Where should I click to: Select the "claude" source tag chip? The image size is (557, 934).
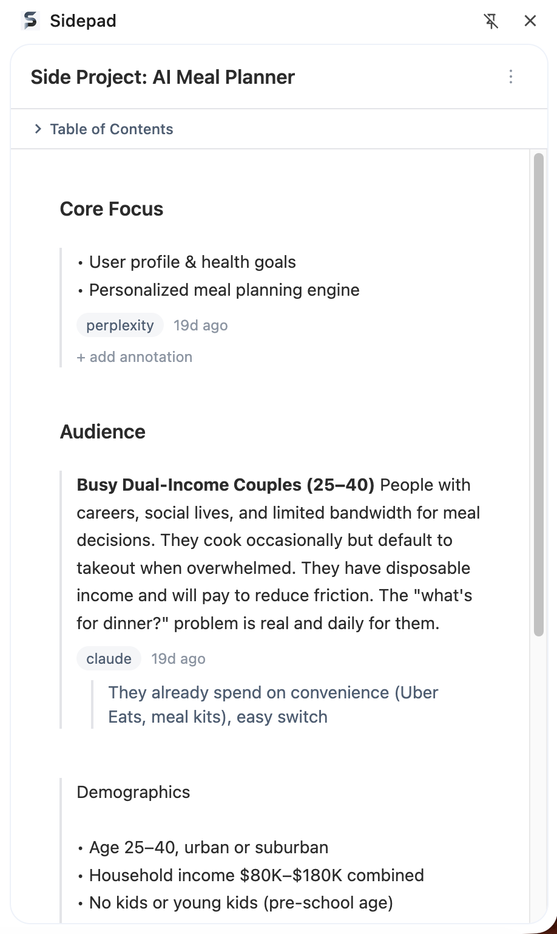[x=108, y=658]
